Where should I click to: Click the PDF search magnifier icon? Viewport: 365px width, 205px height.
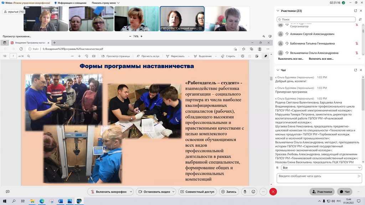[x=29, y=56]
